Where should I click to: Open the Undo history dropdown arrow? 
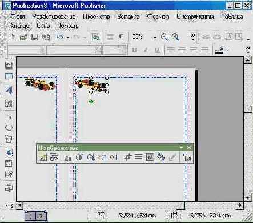point(68,38)
